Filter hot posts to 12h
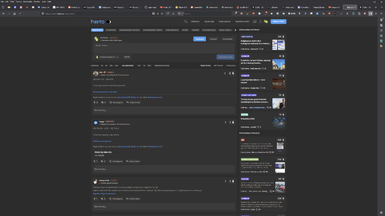The image size is (385, 216). point(111,65)
